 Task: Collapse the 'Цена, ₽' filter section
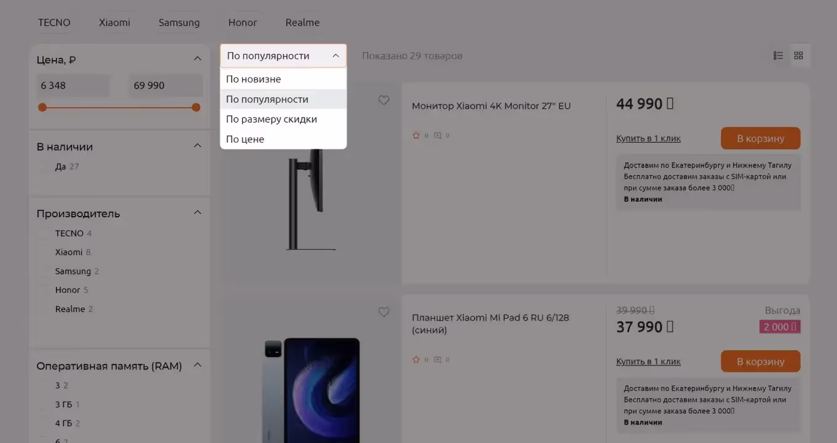(x=198, y=59)
